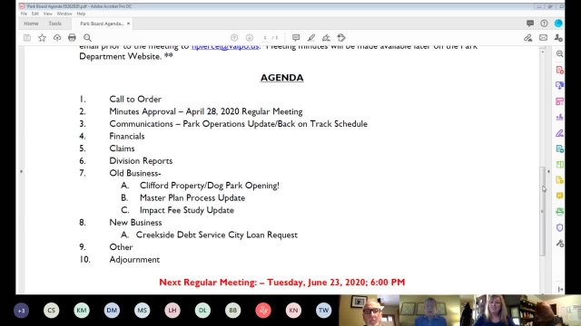Click the Save file icon

[27, 38]
